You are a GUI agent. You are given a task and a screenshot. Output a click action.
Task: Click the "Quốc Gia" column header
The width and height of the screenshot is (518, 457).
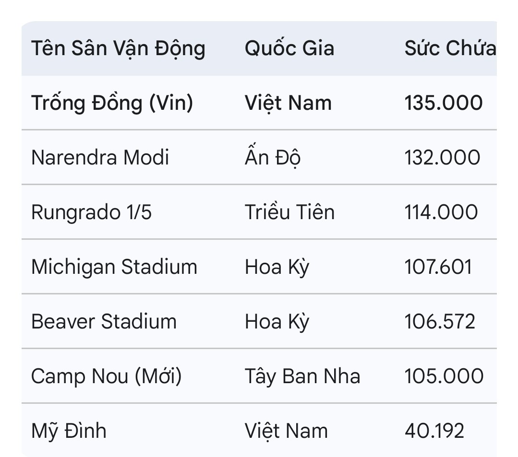click(x=289, y=49)
